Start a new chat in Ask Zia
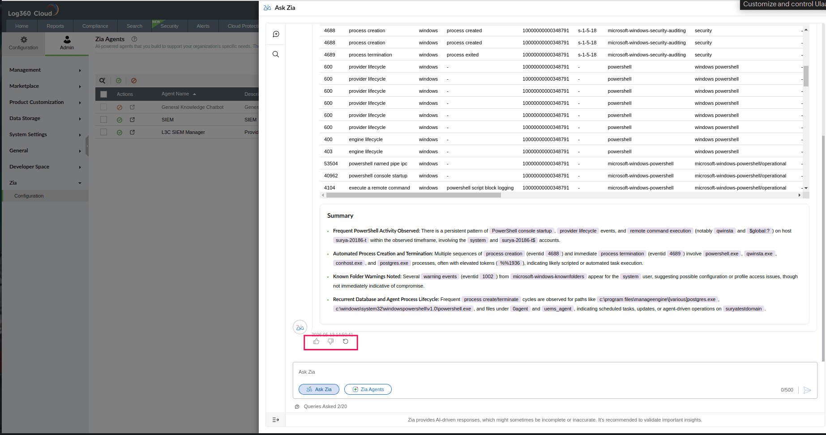The height and width of the screenshot is (435, 826). pos(276,34)
